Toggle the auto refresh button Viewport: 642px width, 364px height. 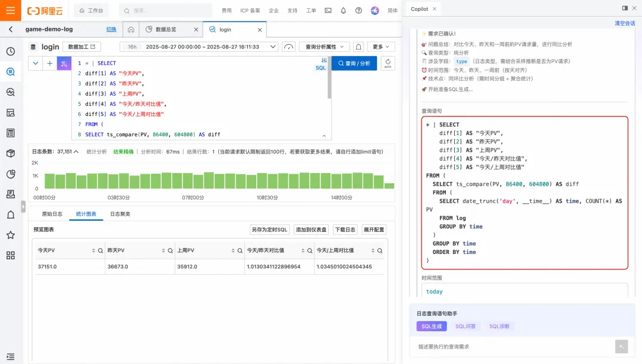pyautogui.click(x=388, y=64)
